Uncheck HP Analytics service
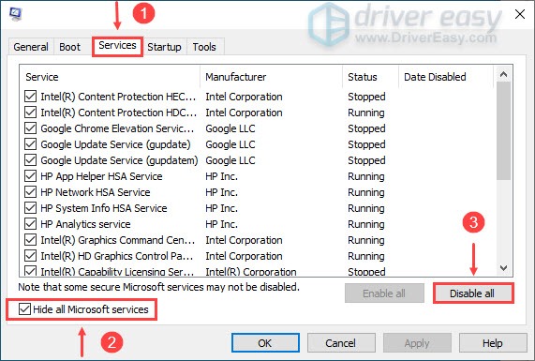The height and width of the screenshot is (361, 535). pos(30,224)
